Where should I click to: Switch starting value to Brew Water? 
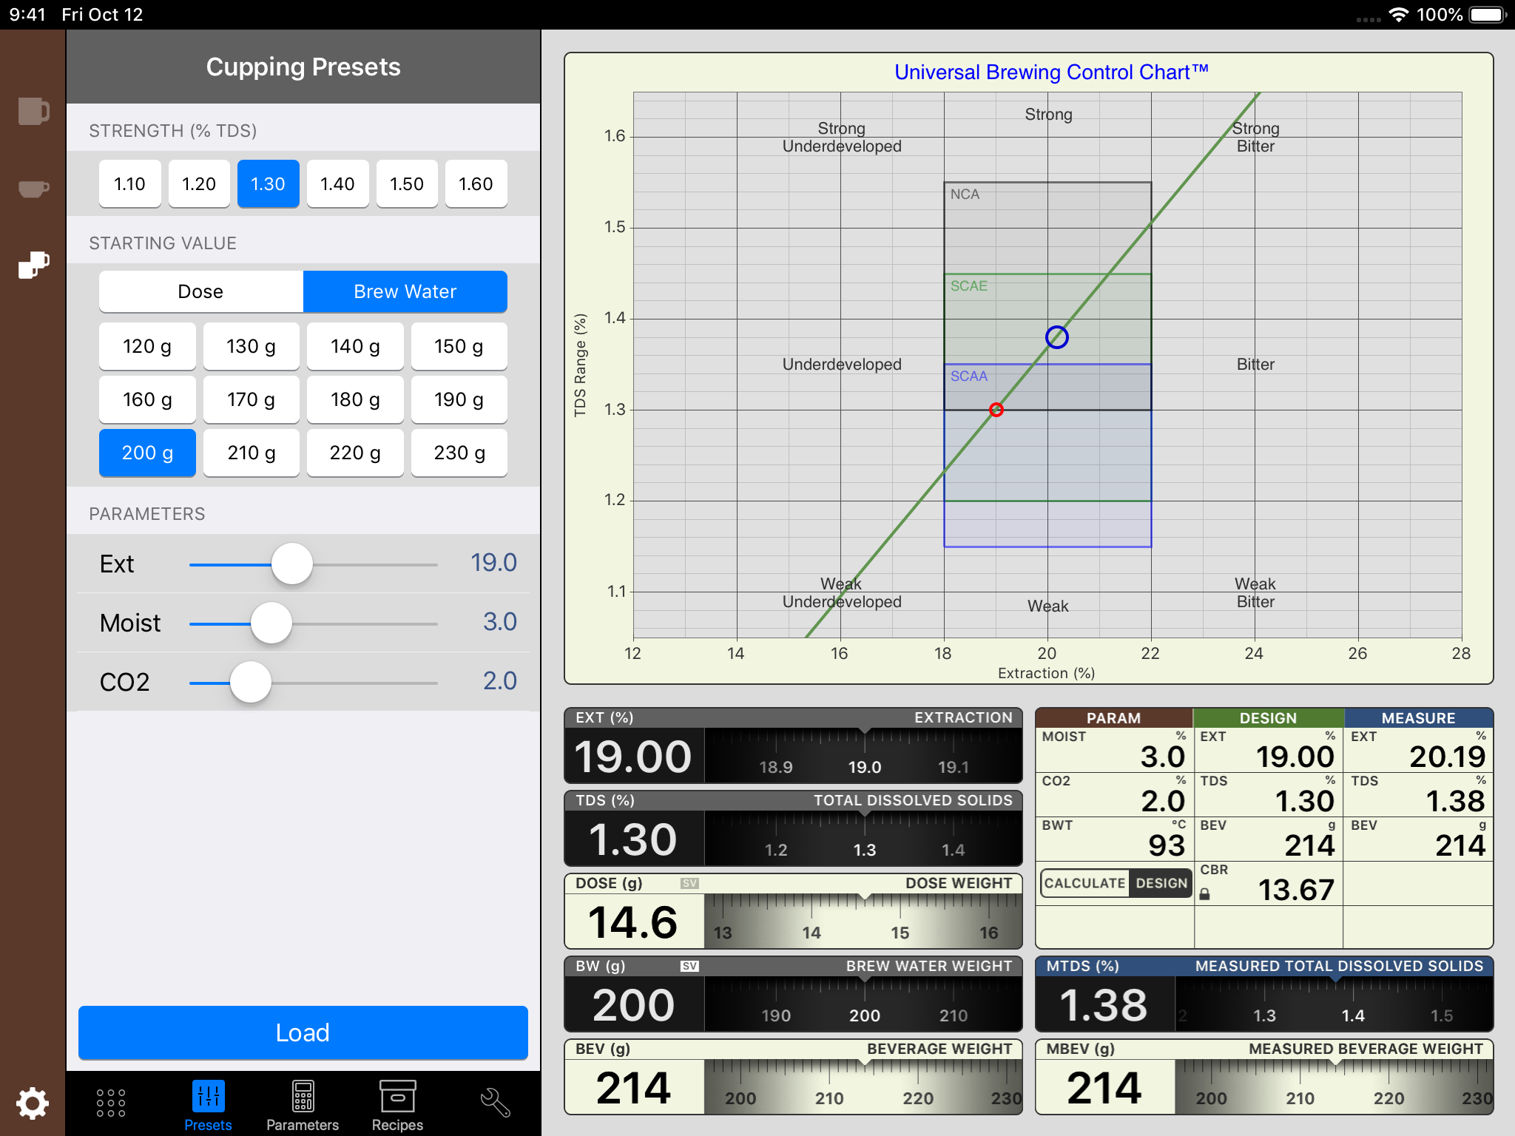pyautogui.click(x=405, y=291)
